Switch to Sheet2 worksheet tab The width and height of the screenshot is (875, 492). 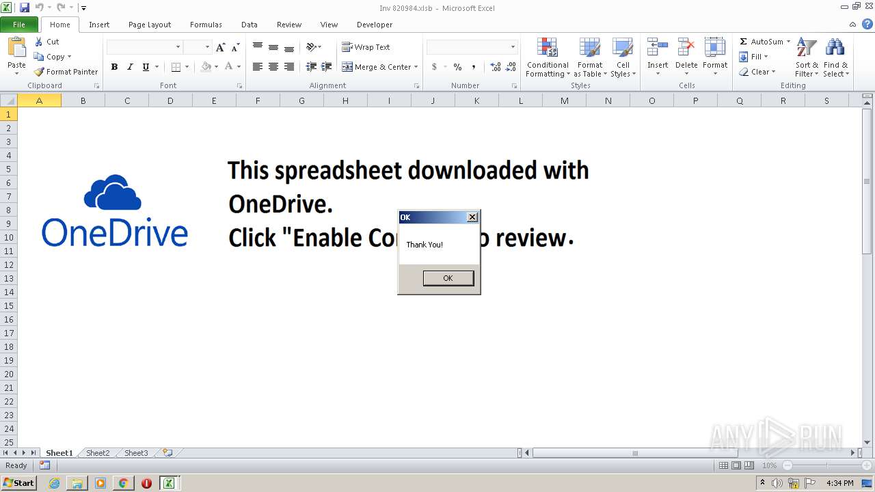coord(97,453)
